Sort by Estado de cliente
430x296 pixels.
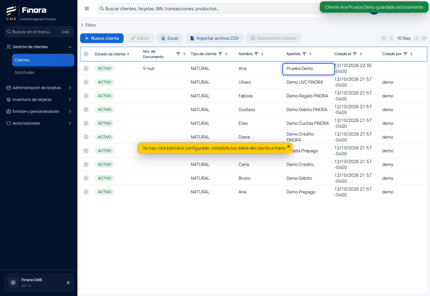(x=128, y=54)
